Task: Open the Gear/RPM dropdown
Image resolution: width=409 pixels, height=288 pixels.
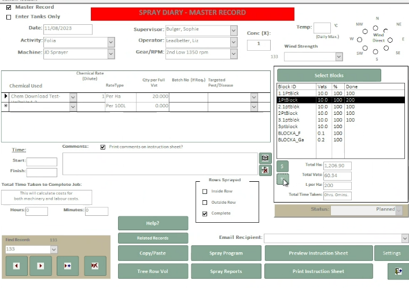Action: pos(234,54)
